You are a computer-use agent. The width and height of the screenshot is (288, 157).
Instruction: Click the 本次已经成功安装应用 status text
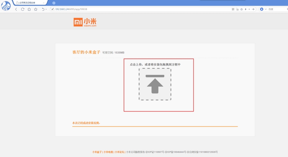tap(86, 123)
